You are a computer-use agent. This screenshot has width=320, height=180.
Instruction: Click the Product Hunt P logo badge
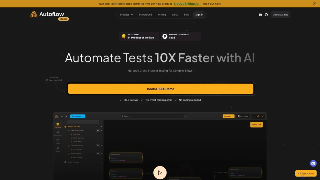click(165, 36)
